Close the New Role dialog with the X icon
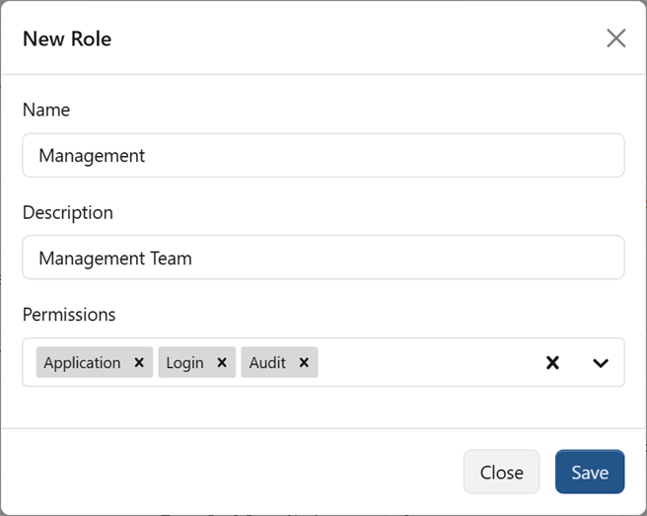The width and height of the screenshot is (647, 516). (615, 38)
